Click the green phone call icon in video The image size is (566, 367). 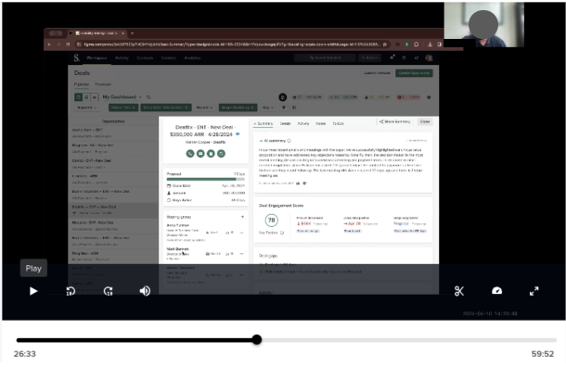tap(190, 154)
